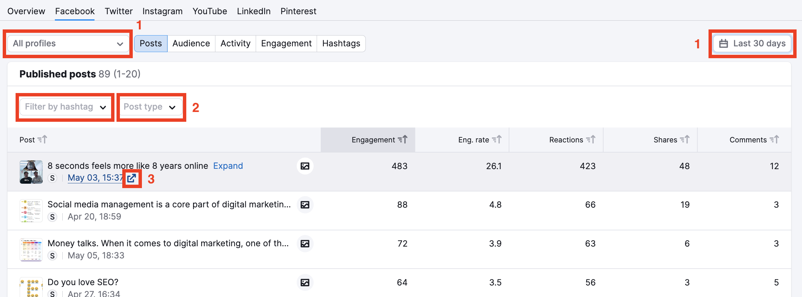
Task: Click image type icon on first post
Action: point(305,166)
